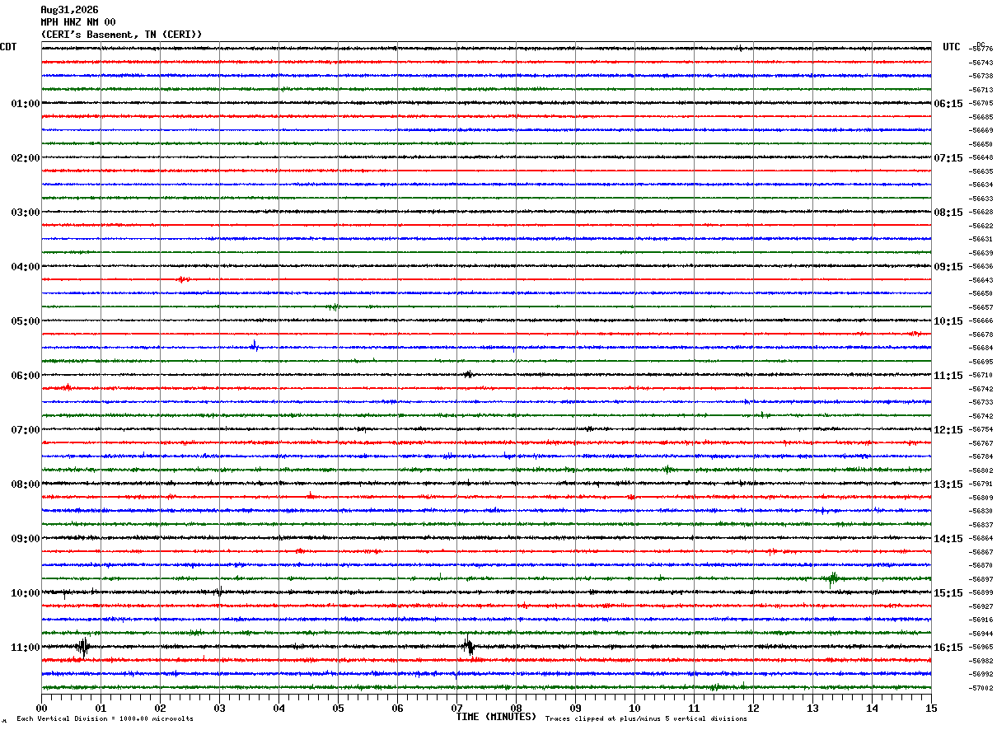Image resolution: width=997 pixels, height=730 pixels.
Task: Click the Aug31,2026 date header
Action: tap(69, 10)
